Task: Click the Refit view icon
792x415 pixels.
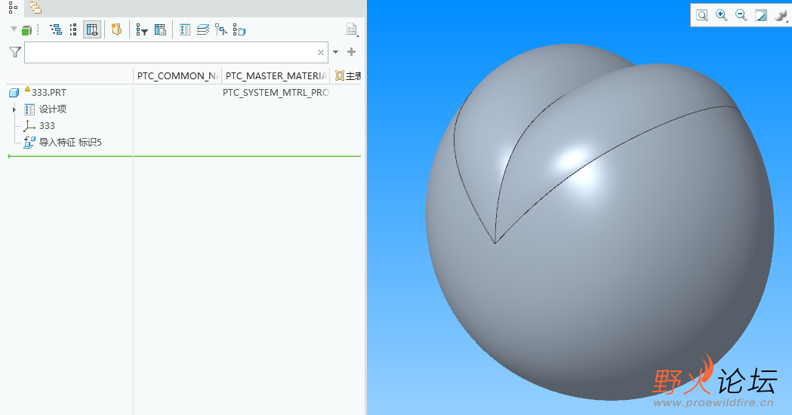Action: [702, 15]
